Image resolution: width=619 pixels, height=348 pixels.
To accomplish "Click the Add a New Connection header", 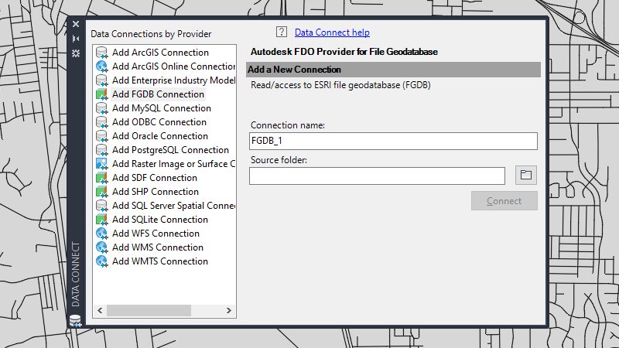I will (393, 70).
